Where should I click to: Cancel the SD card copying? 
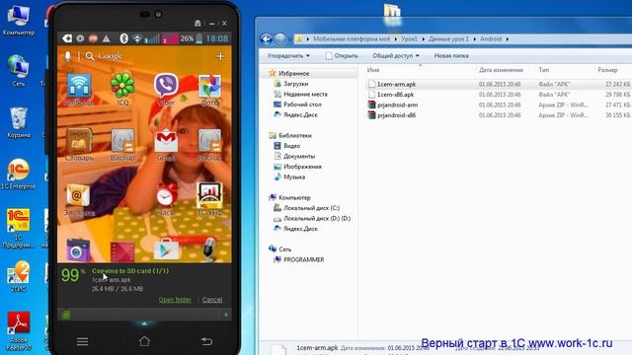pyautogui.click(x=212, y=300)
